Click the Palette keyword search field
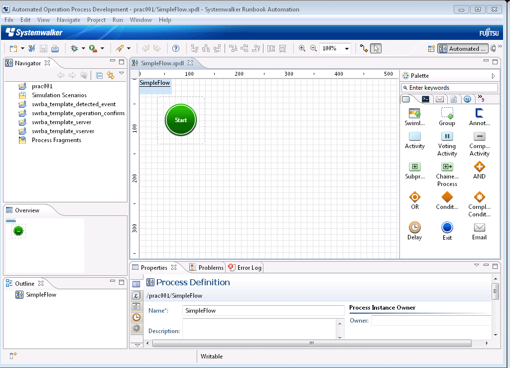510x368 pixels. tap(450, 88)
